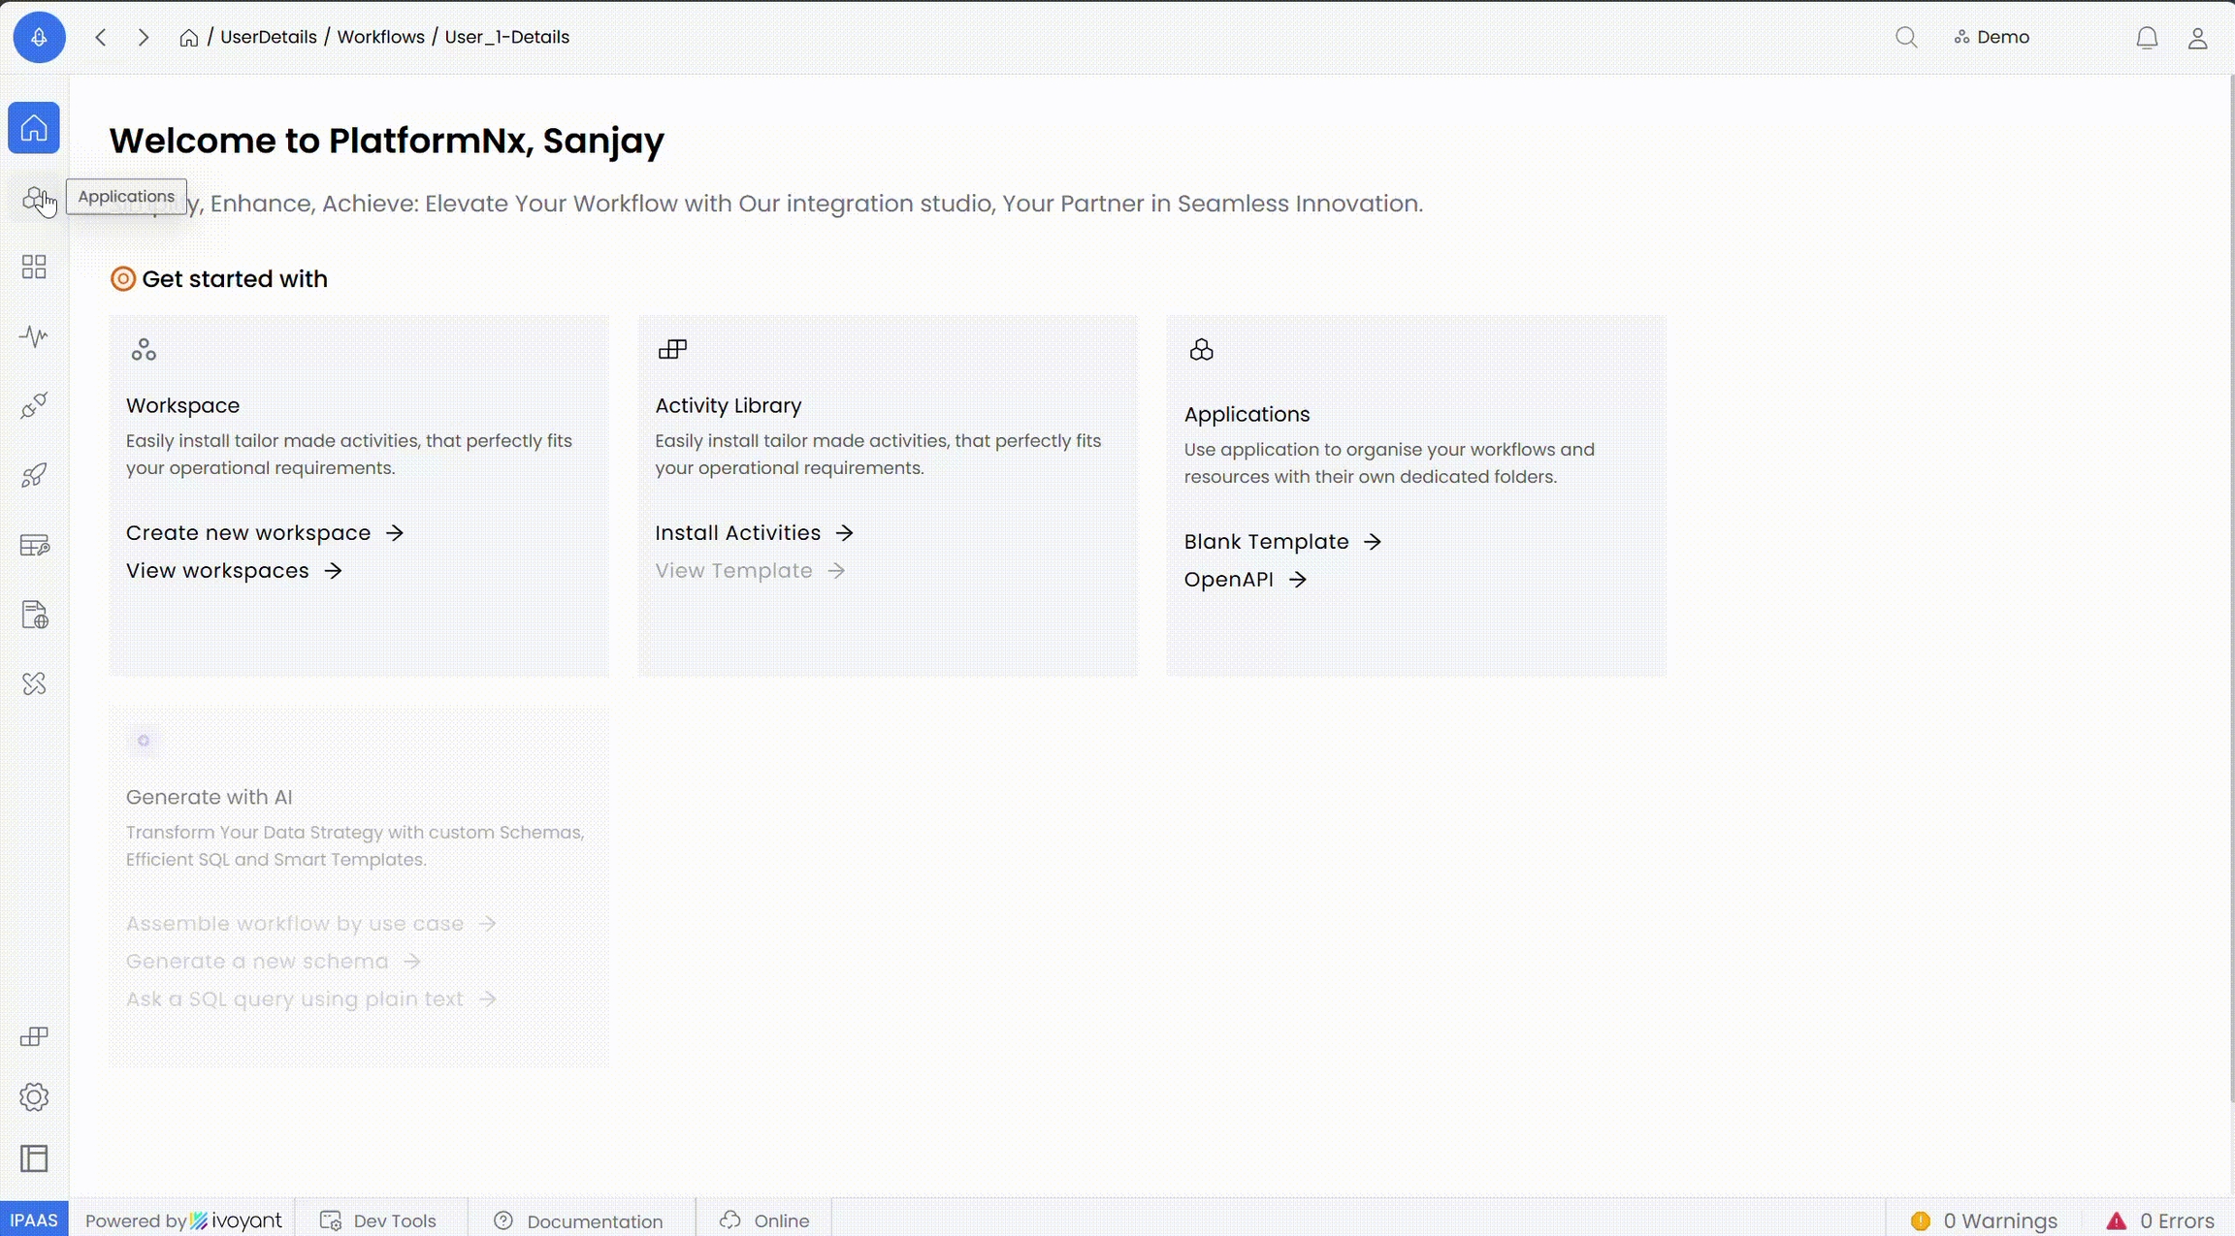Open the connectors plug icon in sidebar
The width and height of the screenshot is (2235, 1236).
coord(34,405)
